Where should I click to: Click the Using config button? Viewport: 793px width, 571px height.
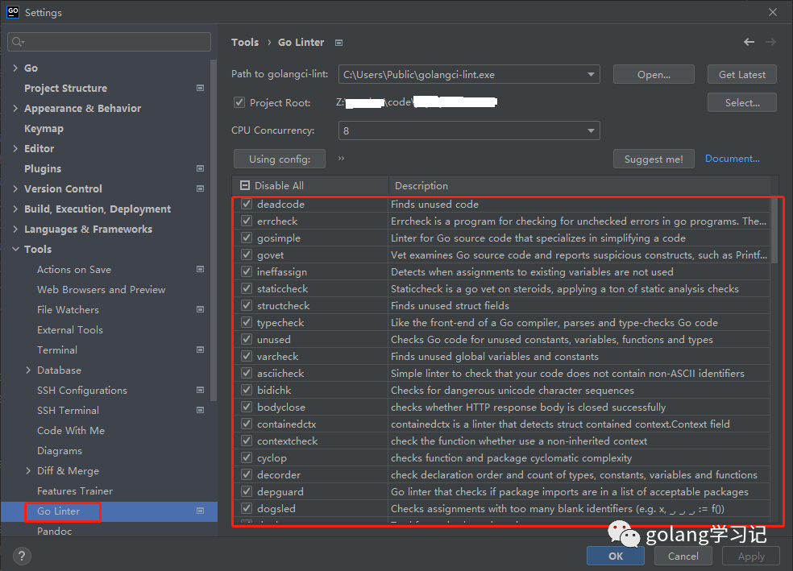[x=280, y=159]
